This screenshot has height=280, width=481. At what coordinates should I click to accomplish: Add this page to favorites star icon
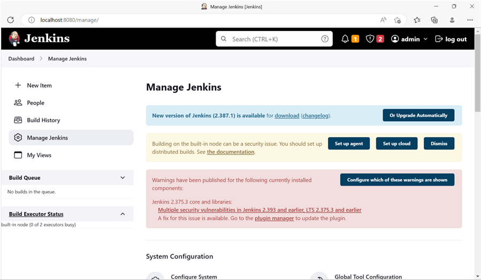[x=397, y=20]
